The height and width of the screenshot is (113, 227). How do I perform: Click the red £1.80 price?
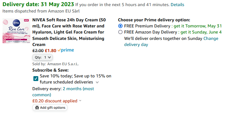tap(51, 51)
